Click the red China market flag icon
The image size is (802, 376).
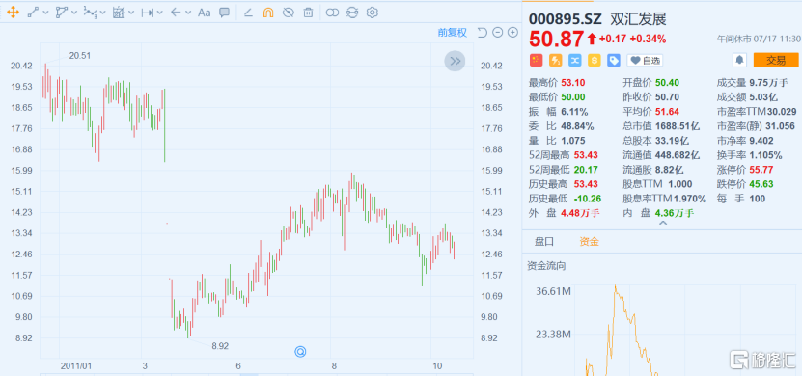(536, 61)
